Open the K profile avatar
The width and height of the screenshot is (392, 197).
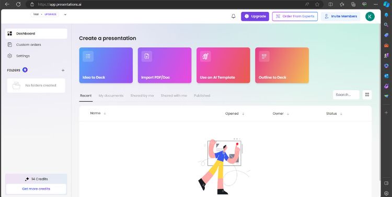click(370, 17)
